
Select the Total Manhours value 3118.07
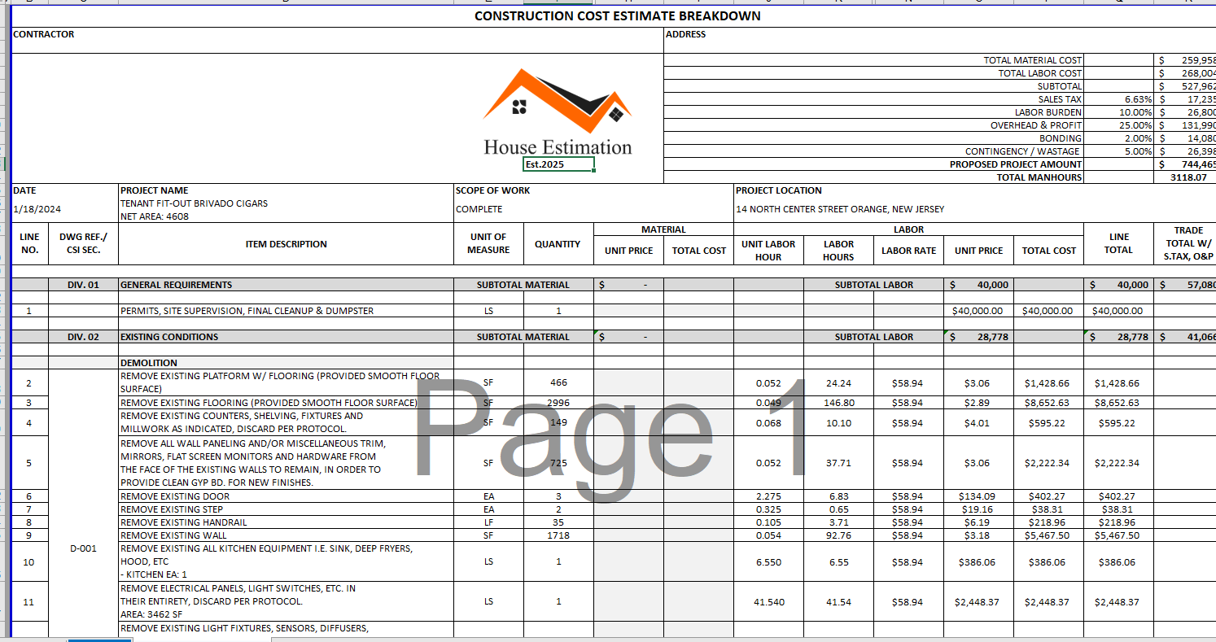point(1185,177)
